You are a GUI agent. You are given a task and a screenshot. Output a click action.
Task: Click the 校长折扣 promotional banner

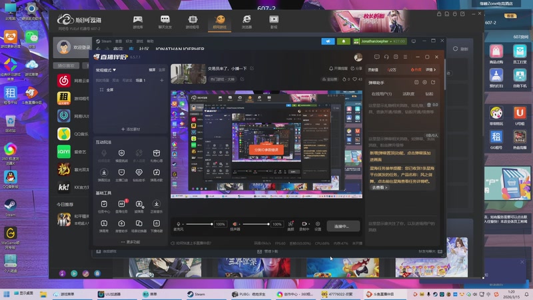pos(369,21)
